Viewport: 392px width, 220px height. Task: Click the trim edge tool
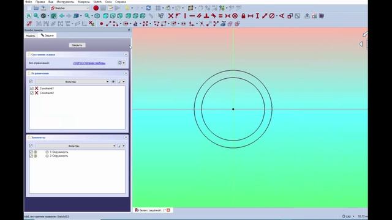(x=202, y=24)
